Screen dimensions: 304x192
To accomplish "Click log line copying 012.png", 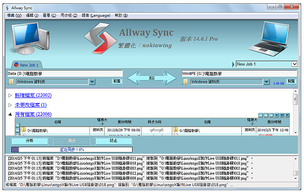I will pyautogui.click(x=130, y=173).
